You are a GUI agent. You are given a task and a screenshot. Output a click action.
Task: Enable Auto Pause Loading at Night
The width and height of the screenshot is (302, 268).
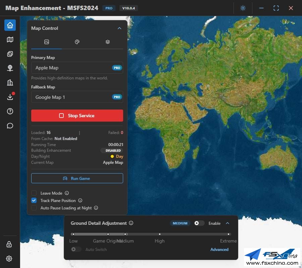34,208
